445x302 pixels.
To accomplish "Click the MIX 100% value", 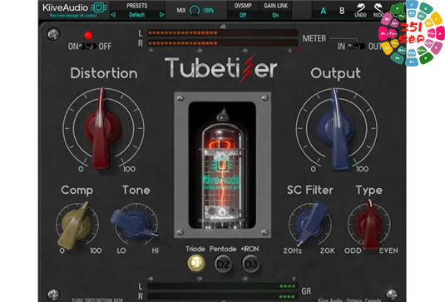I will click(x=208, y=11).
